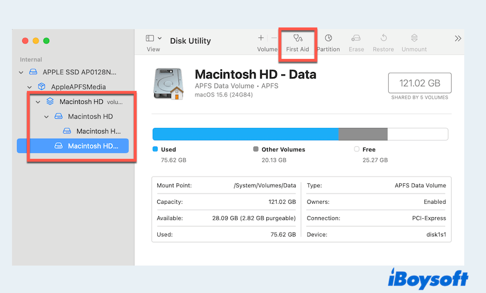
Task: Add a volume with the plus button
Action: [x=261, y=38]
